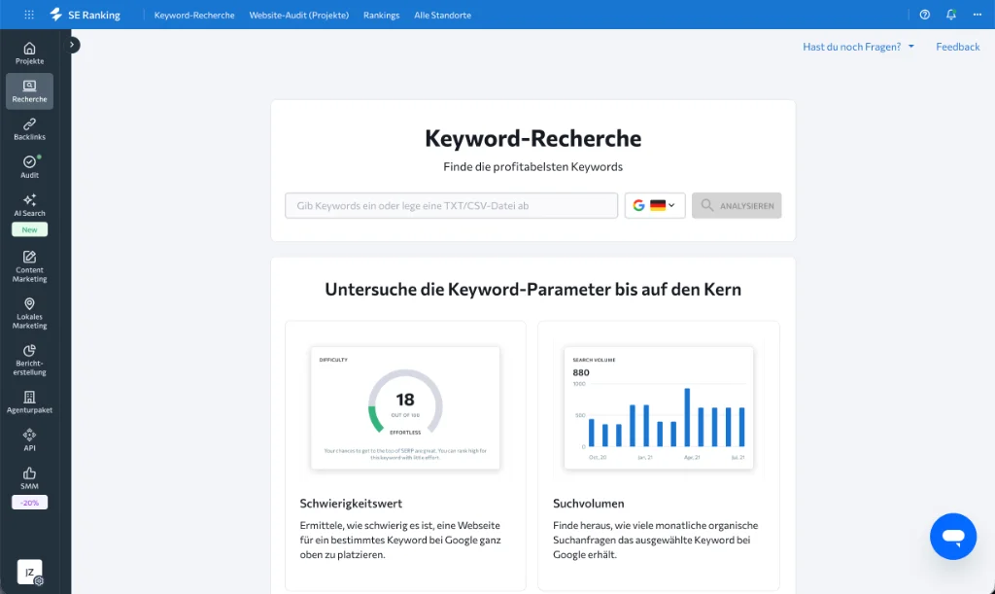Open Lokales Marketing in the sidebar
995x594 pixels.
(30, 313)
